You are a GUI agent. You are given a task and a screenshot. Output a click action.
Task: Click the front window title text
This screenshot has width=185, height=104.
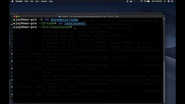(x=90, y=17)
